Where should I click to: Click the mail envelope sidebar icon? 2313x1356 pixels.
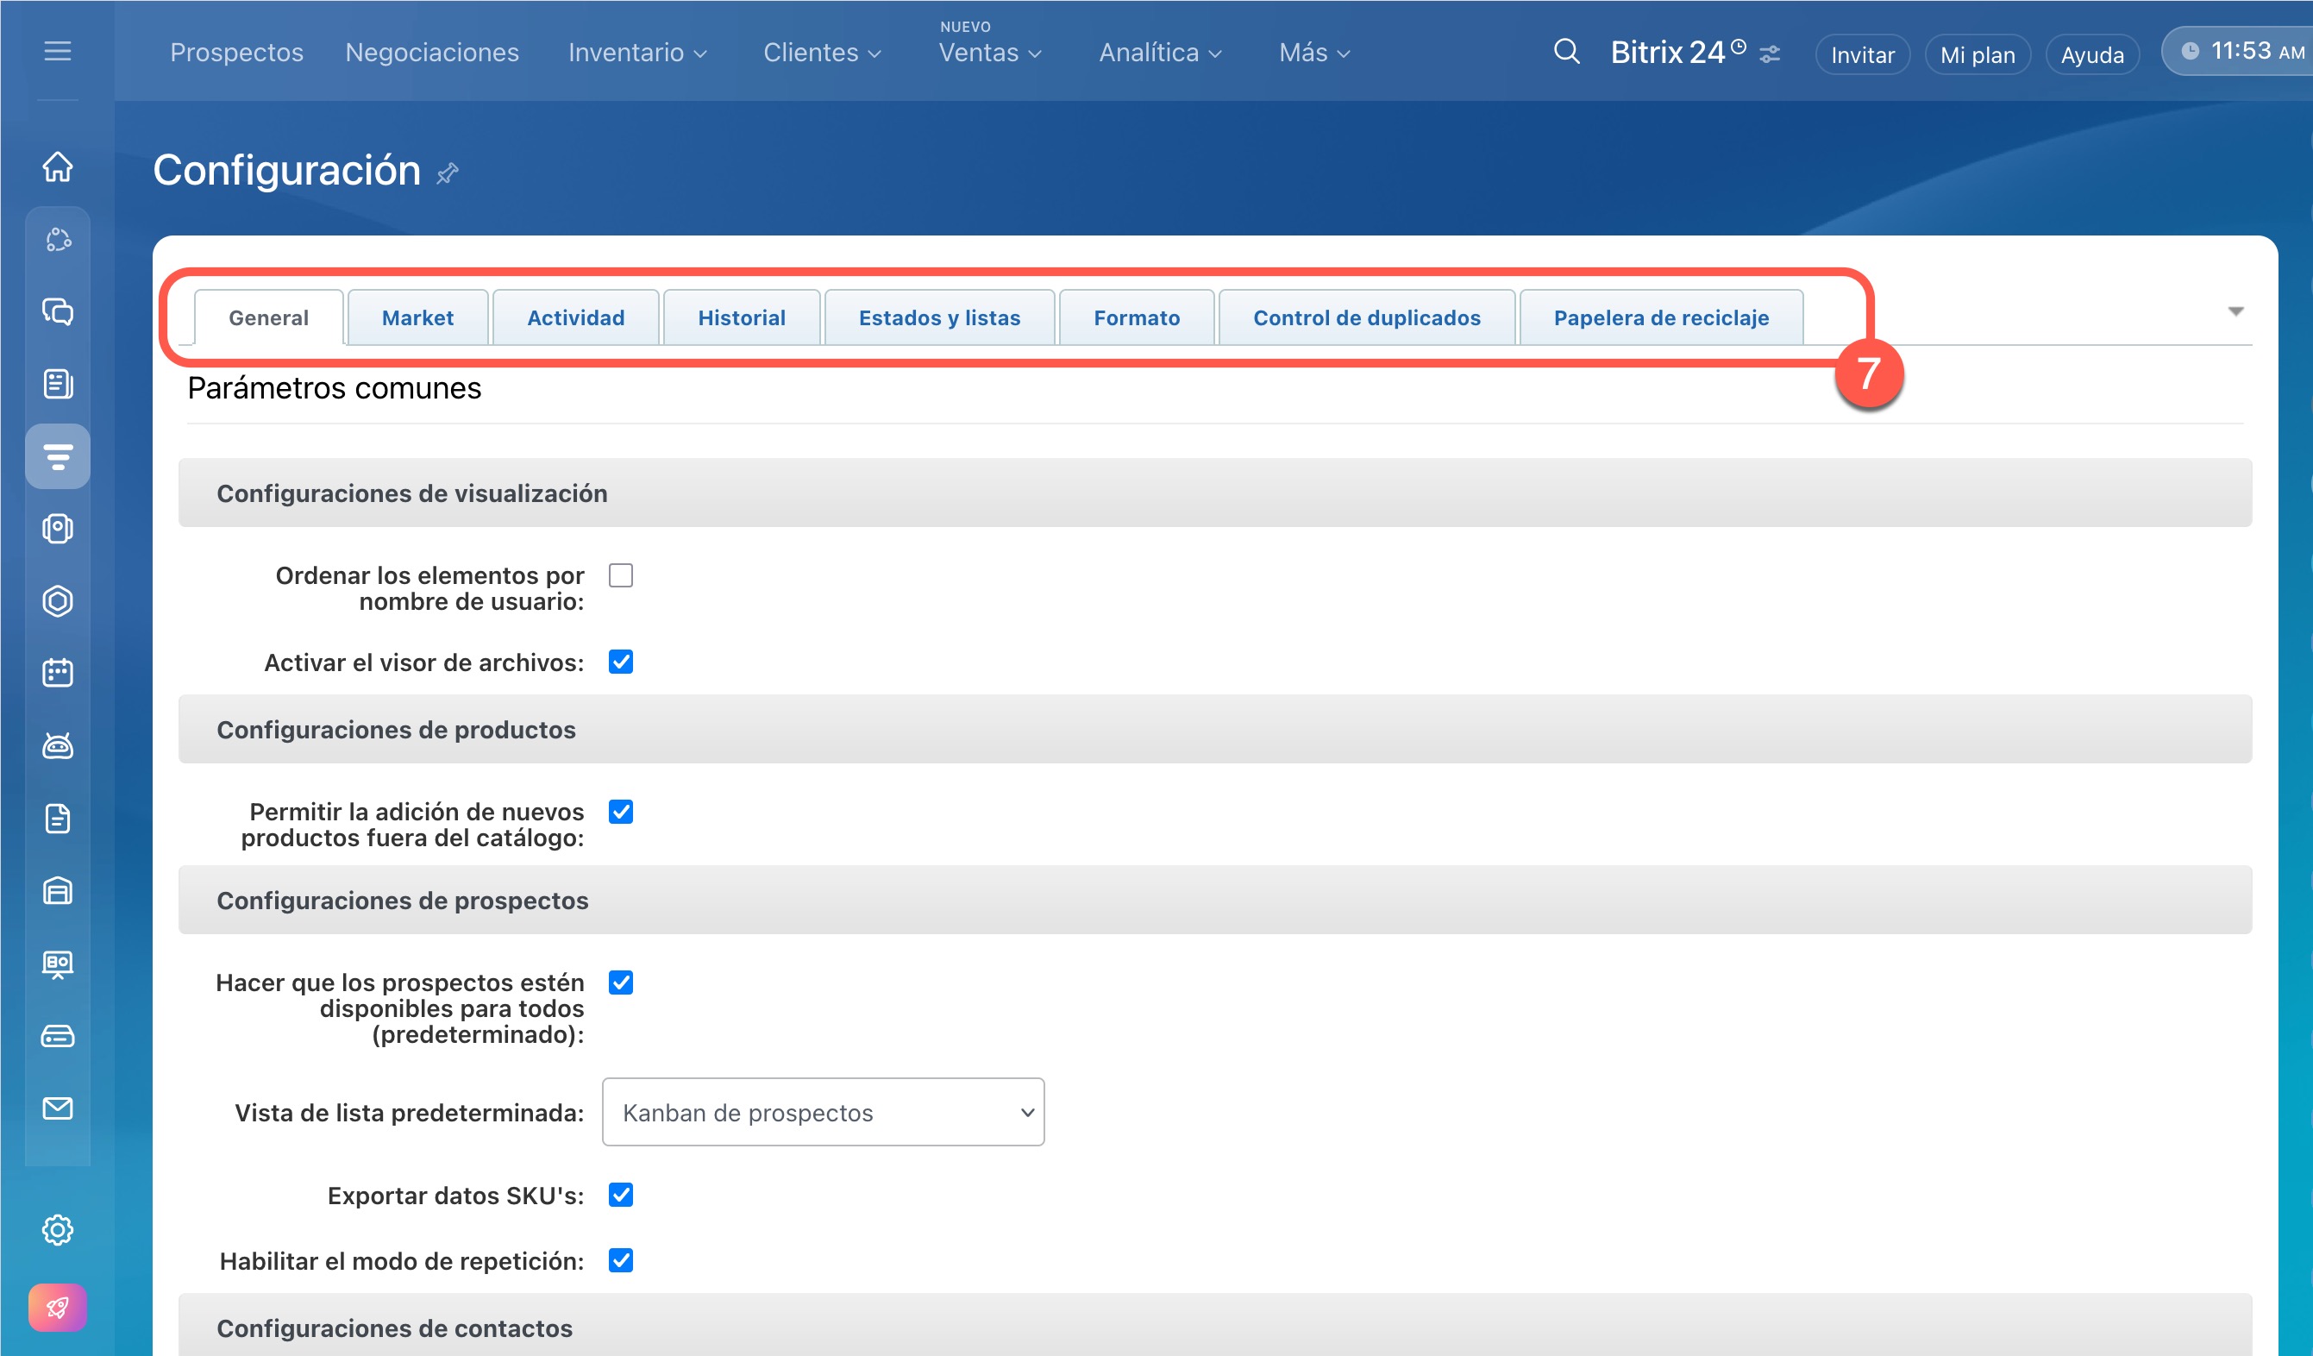point(58,1108)
